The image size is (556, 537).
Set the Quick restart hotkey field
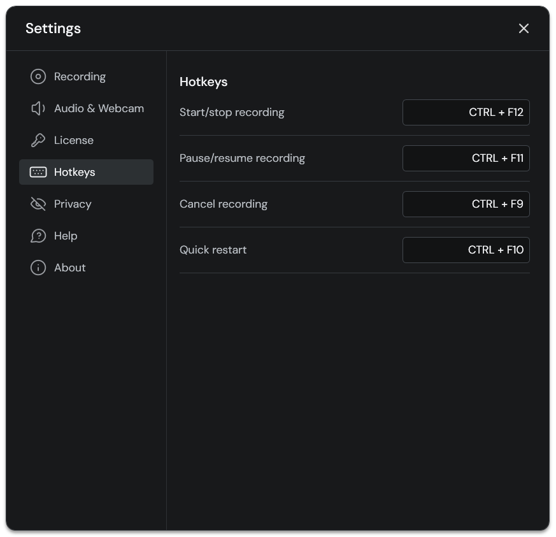click(x=466, y=250)
